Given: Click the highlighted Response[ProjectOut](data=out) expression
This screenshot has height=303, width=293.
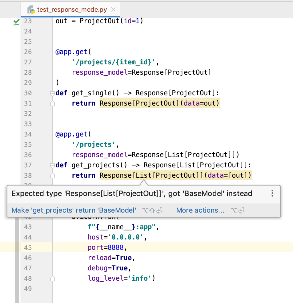Looking at the screenshot, I should click(x=159, y=103).
